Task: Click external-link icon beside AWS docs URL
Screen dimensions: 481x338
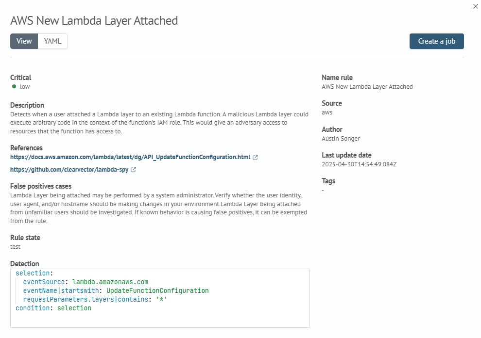Action: click(x=255, y=158)
